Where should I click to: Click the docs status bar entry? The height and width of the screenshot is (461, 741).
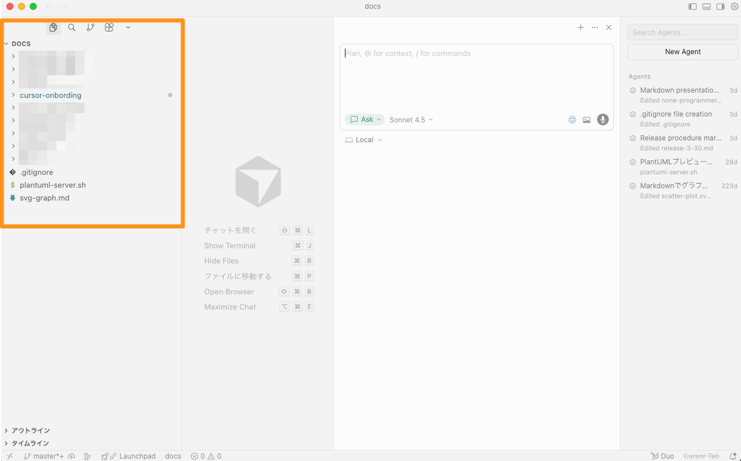(x=173, y=456)
